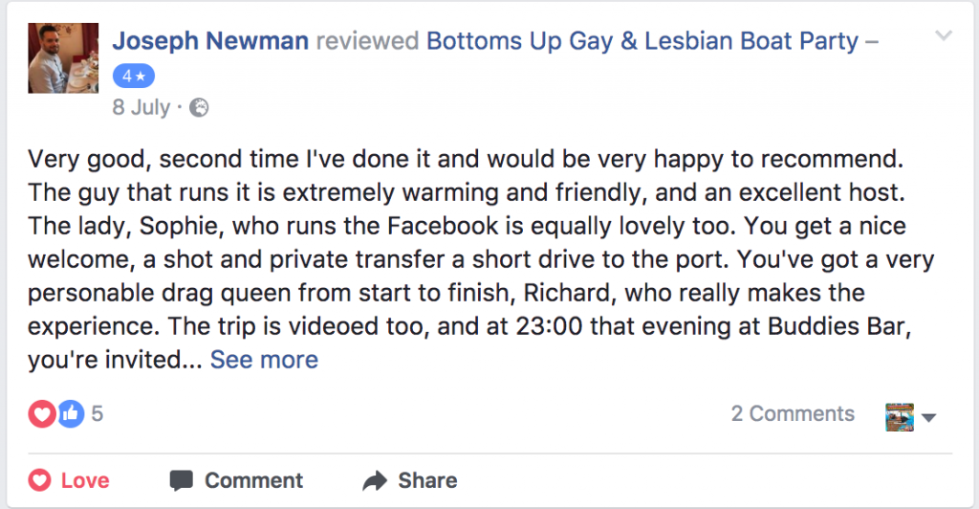Open post options chevron at top right
The width and height of the screenshot is (979, 509).
(943, 37)
